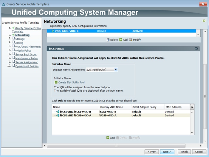This screenshot has height=157, width=209.
Task: Open Create IQN Suffix Pool link
Action: [x=72, y=82]
